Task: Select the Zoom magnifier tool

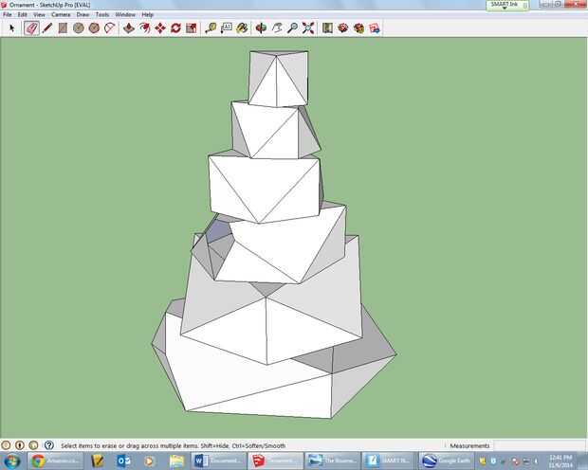Action: (x=292, y=28)
